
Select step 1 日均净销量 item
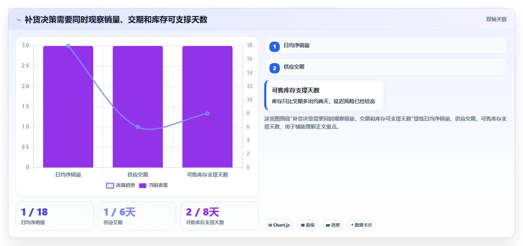[386, 45]
